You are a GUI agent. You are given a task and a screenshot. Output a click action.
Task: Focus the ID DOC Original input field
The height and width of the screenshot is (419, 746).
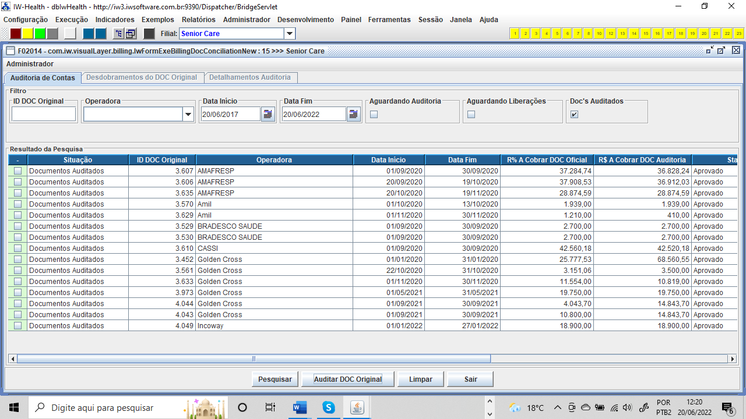click(x=44, y=114)
